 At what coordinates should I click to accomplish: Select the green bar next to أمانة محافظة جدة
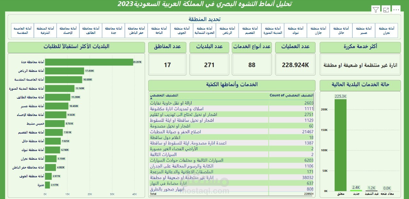[89, 62]
